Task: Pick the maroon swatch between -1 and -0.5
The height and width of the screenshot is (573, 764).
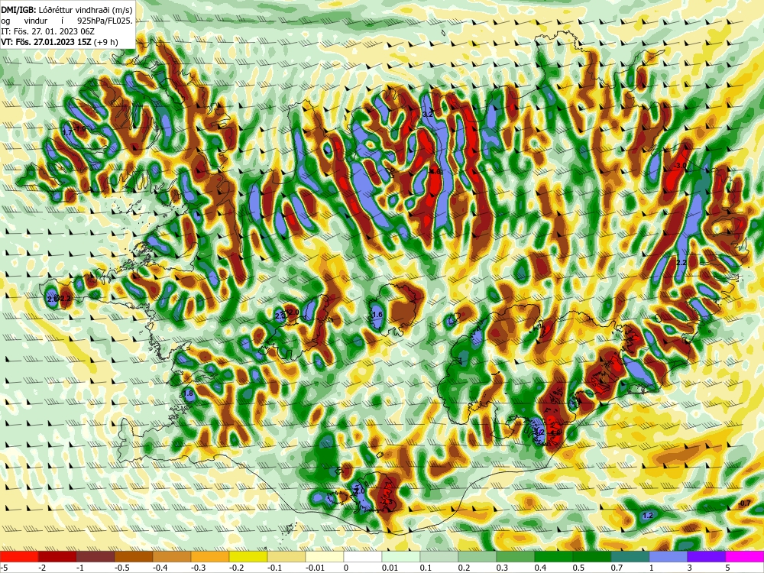Action: coord(95,557)
